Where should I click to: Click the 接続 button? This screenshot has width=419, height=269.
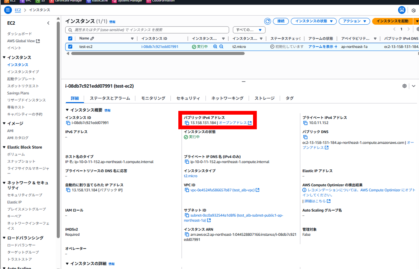click(x=280, y=21)
